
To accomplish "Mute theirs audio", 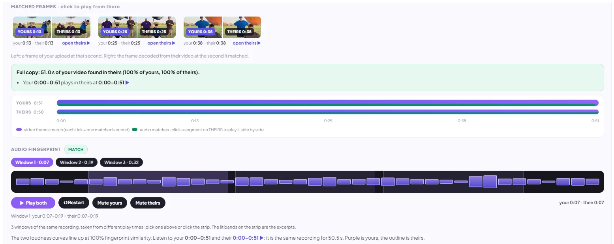I will click(148, 203).
